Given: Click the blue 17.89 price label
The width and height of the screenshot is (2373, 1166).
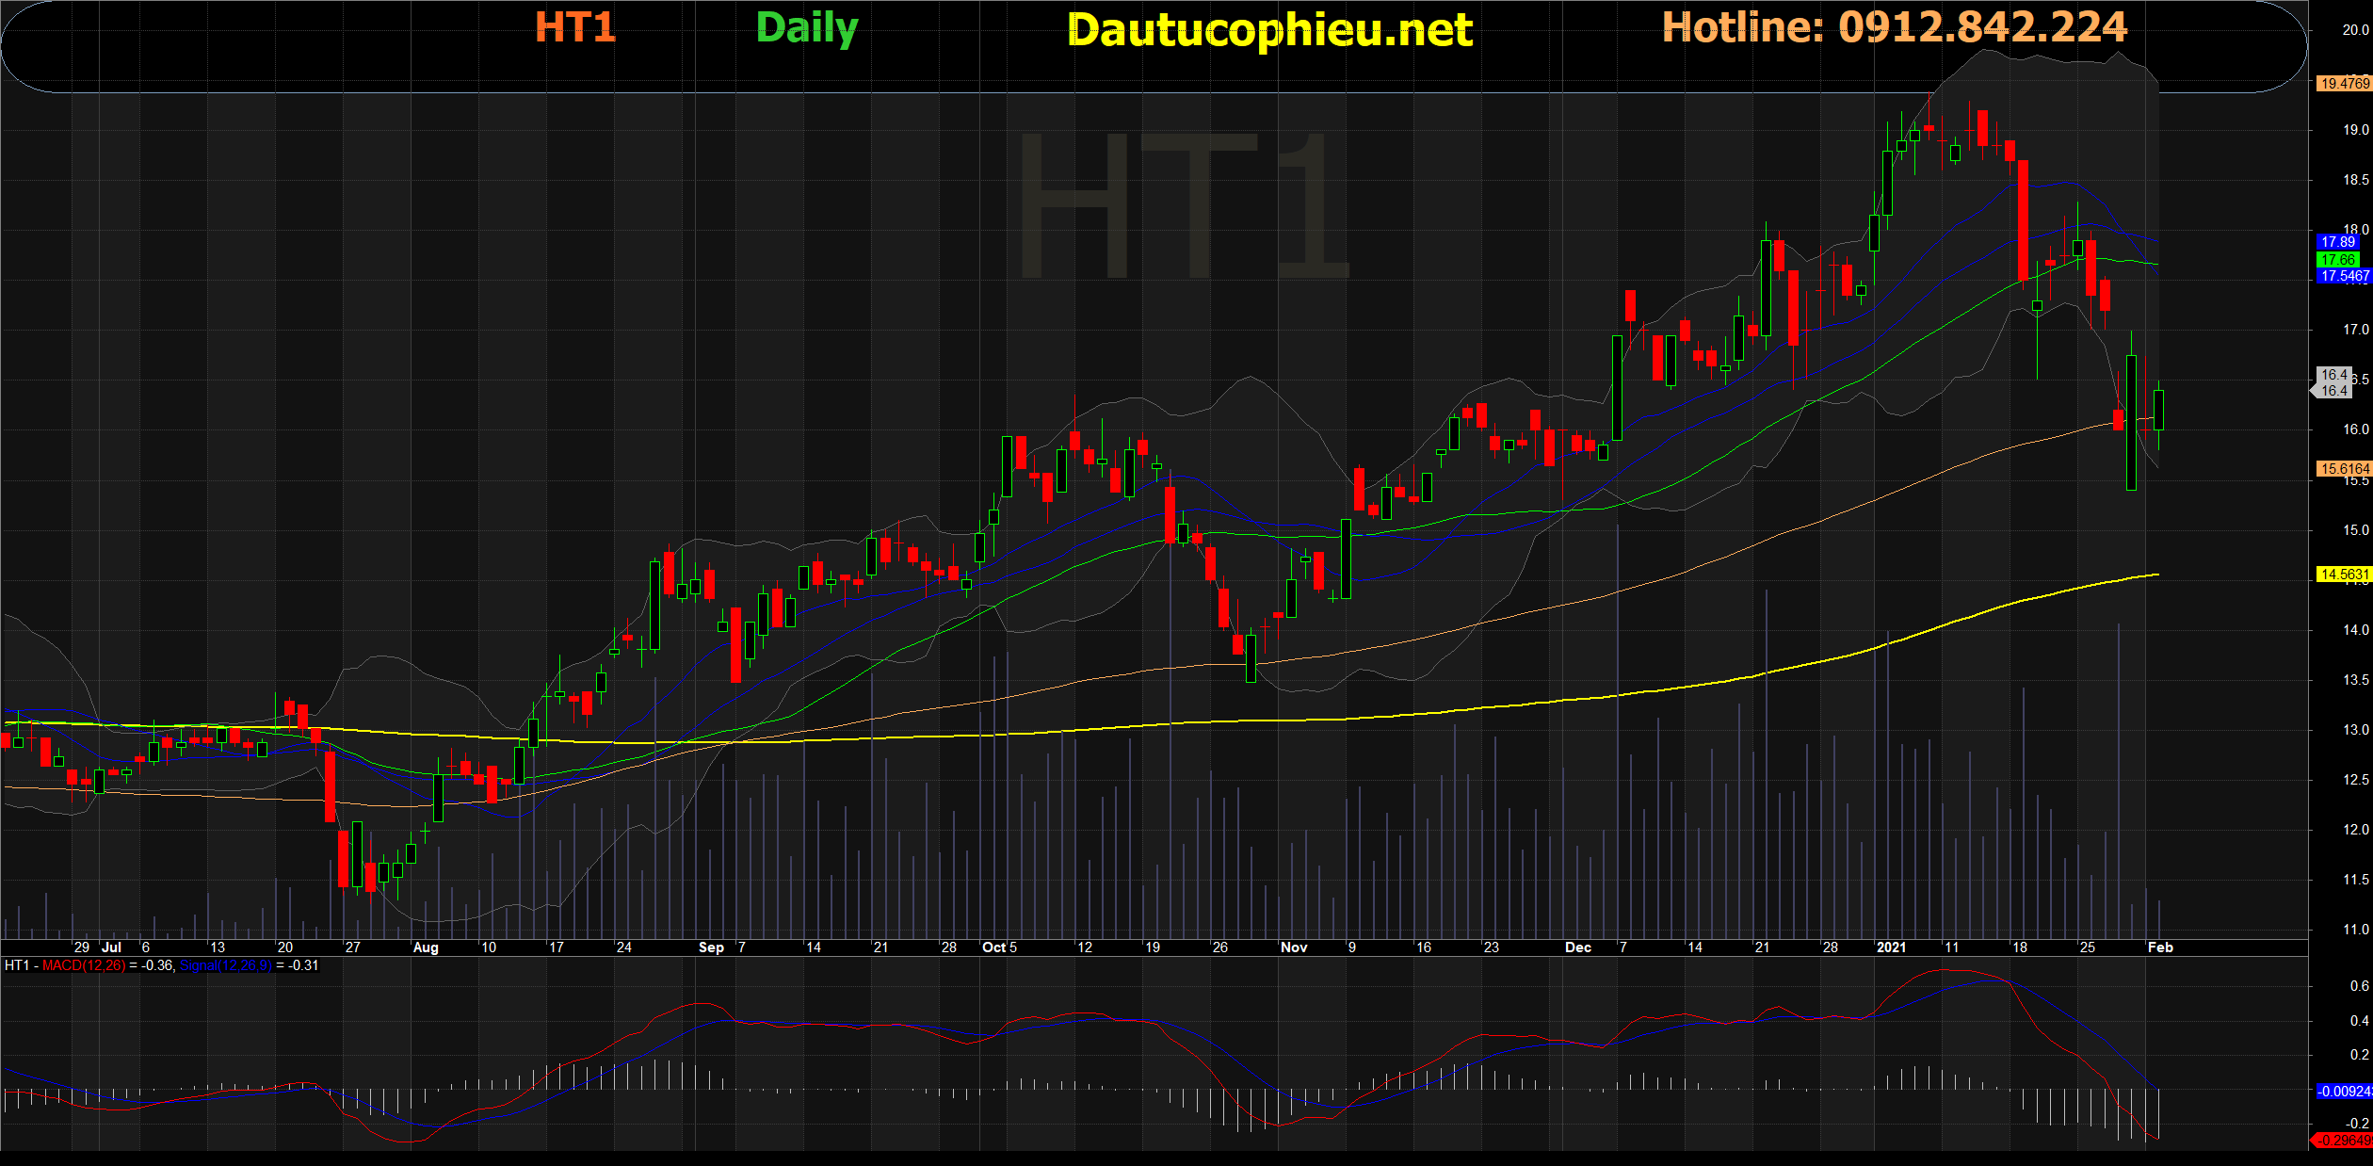Looking at the screenshot, I should pyautogui.click(x=2337, y=242).
